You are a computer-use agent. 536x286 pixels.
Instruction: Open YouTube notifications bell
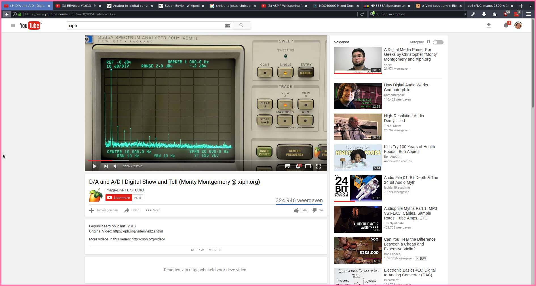506,25
